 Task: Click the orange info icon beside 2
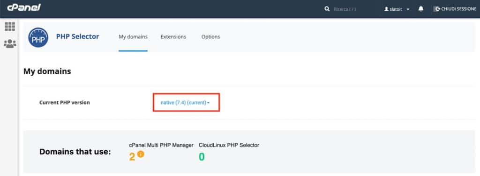[141, 155]
